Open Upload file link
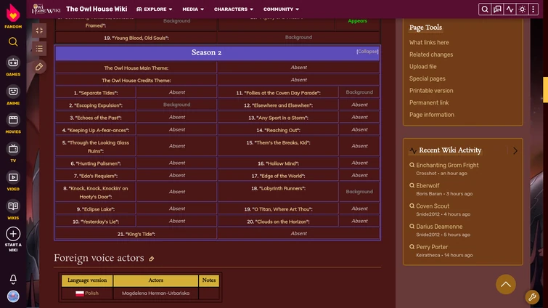The height and width of the screenshot is (308, 548). point(423,66)
